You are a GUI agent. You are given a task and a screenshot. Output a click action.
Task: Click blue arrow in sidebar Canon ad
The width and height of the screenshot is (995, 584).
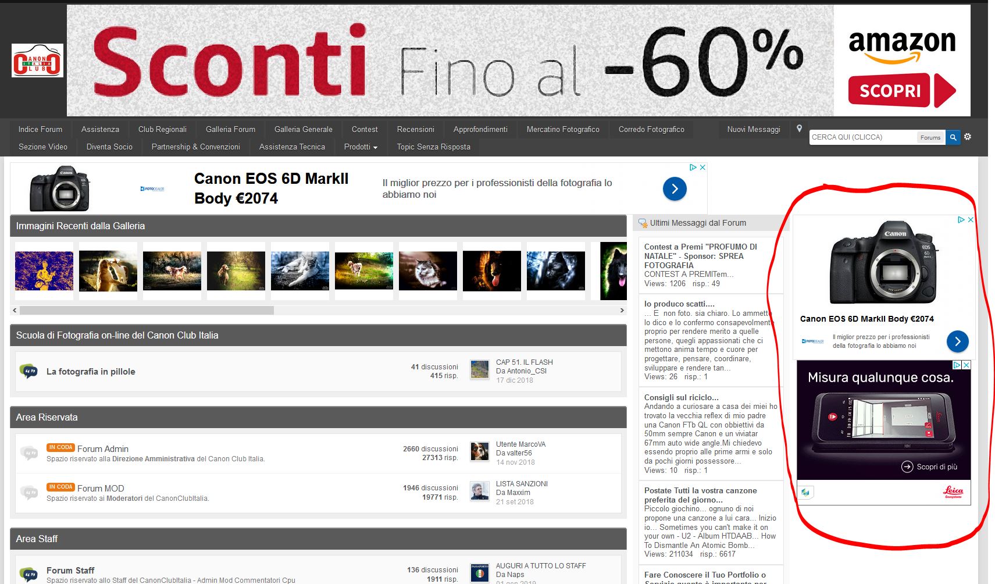click(x=957, y=341)
